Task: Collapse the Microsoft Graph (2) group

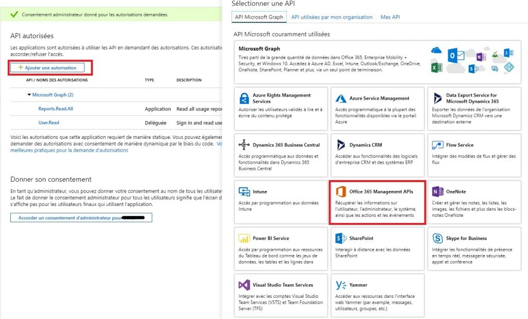Action: click(x=29, y=95)
